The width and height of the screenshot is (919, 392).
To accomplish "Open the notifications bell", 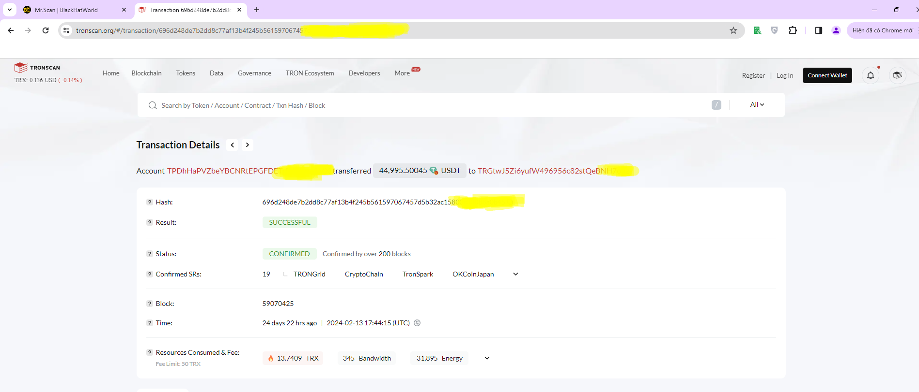I will [871, 75].
